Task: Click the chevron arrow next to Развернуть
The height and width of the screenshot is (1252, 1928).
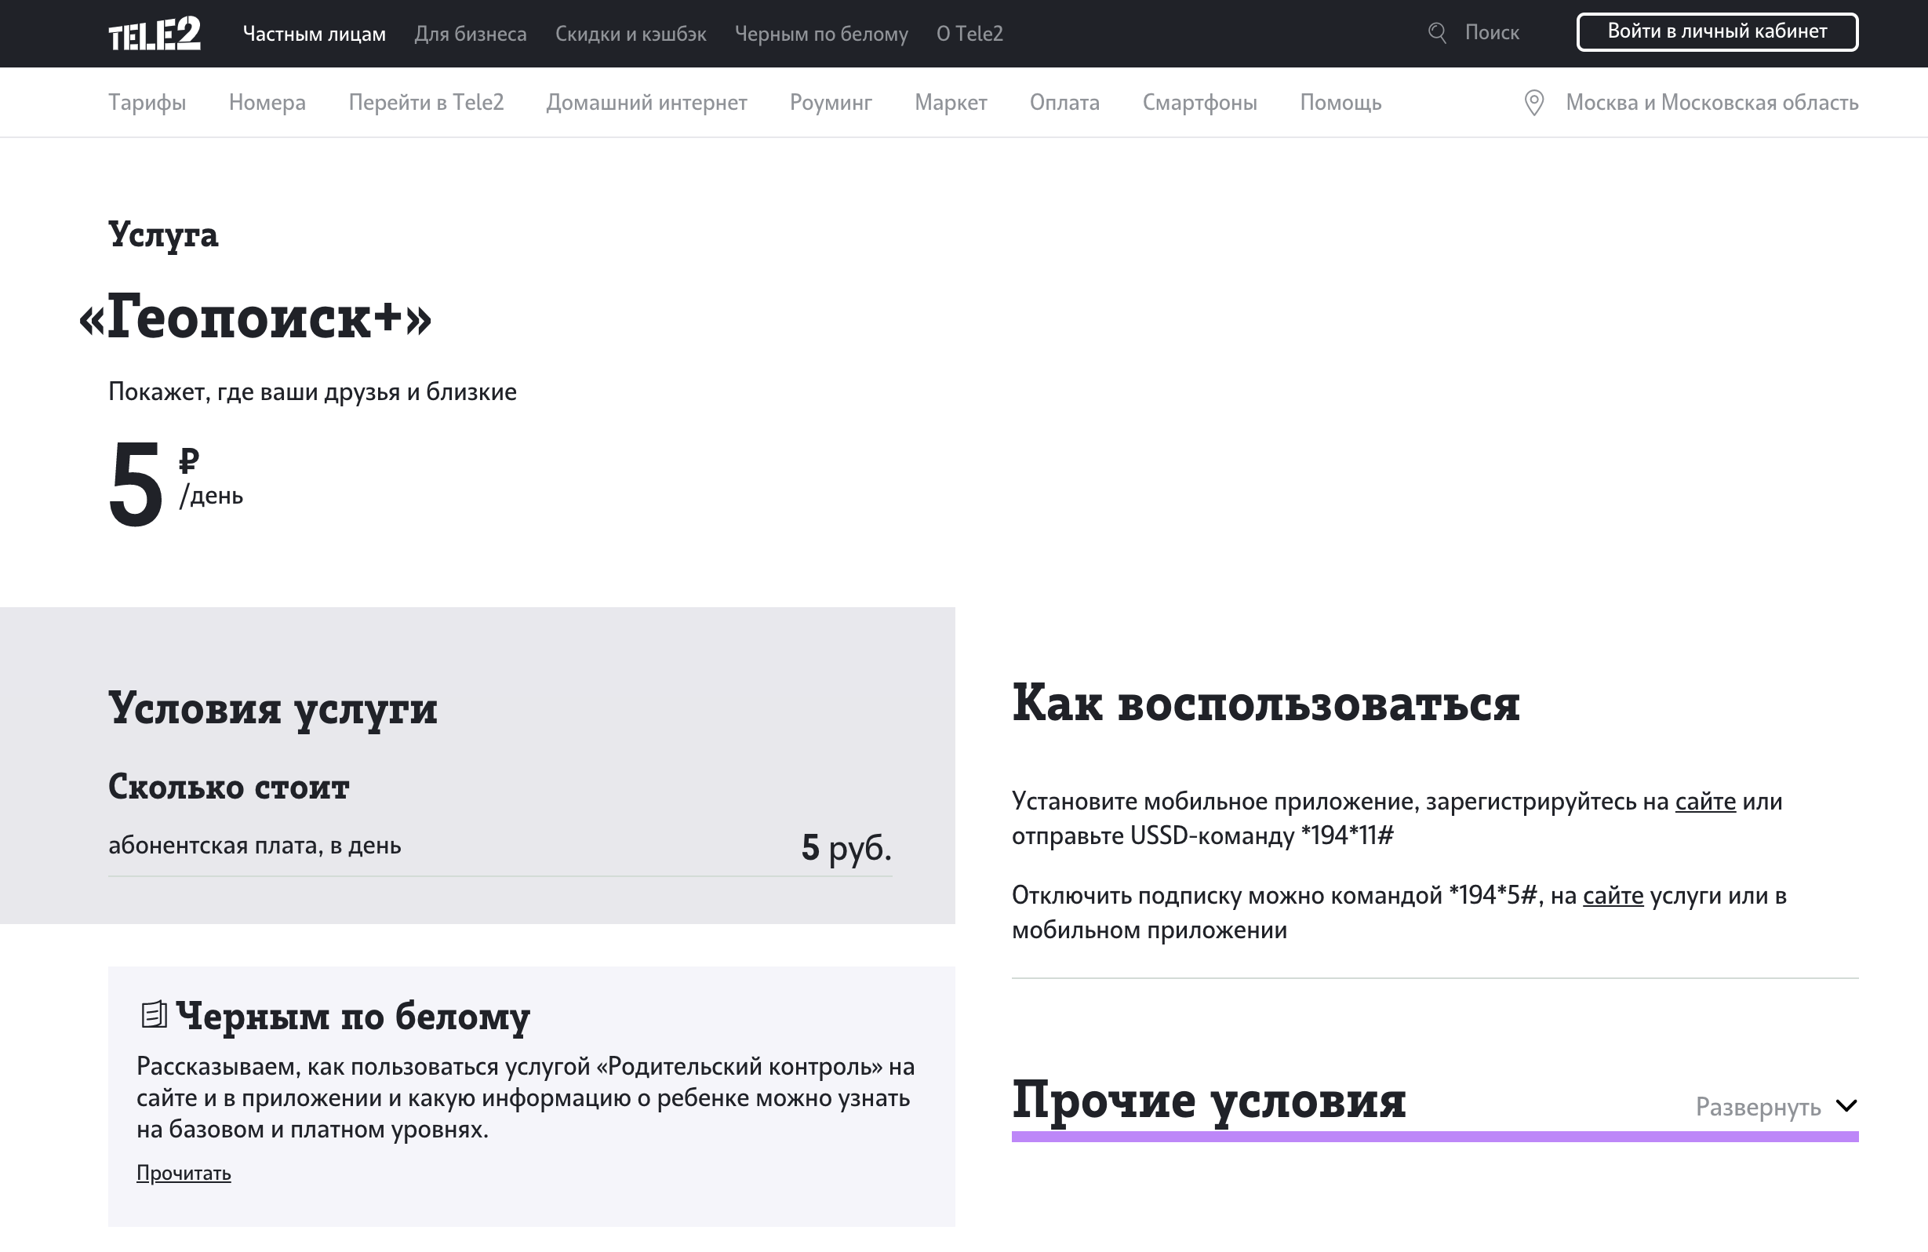Action: (1846, 1105)
